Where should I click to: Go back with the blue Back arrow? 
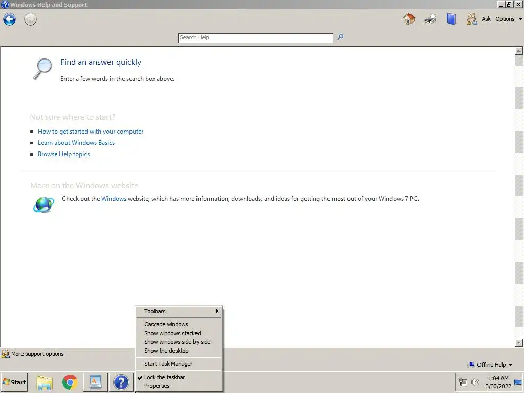[9, 19]
